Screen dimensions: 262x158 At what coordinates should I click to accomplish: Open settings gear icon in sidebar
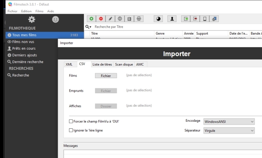coord(32,20)
